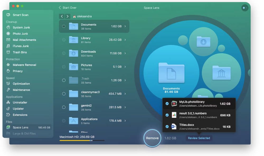
Task: Click the large Documents bubble in chart
Action: (x=171, y=73)
